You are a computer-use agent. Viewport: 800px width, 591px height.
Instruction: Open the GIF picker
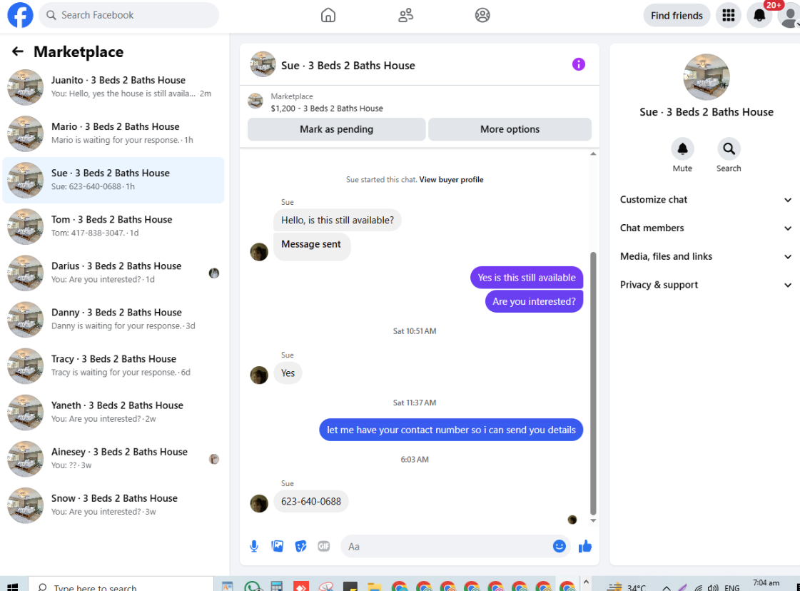point(324,547)
